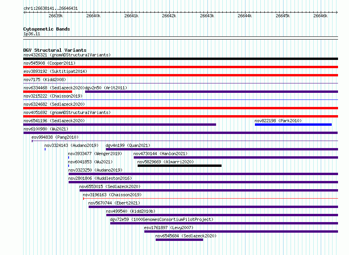Open dgv72e59 1000GenomesConsortiumPilotProject label
The width and height of the screenshot is (349, 255).
pyautogui.click(x=162, y=219)
